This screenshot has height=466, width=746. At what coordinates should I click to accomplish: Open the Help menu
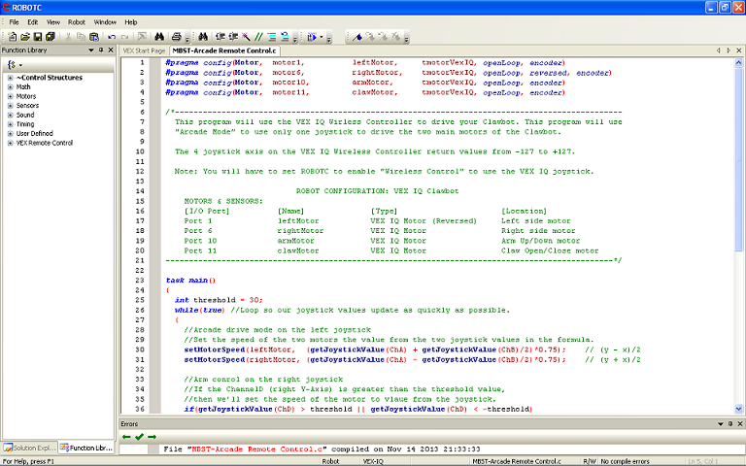coord(131,22)
